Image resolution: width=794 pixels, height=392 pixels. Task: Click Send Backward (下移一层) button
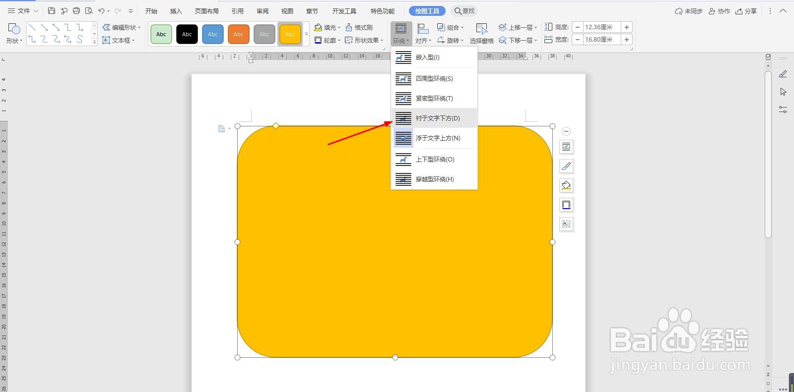pos(518,40)
